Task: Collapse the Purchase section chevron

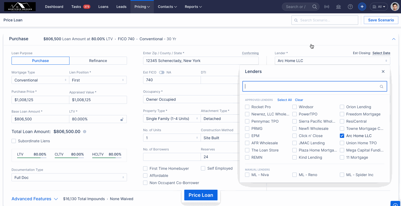Action: point(393,39)
